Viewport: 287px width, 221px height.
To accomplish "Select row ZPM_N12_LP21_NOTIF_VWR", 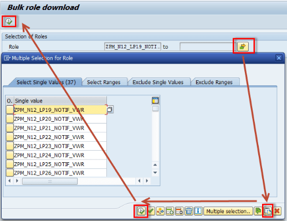I will click(x=60, y=128).
